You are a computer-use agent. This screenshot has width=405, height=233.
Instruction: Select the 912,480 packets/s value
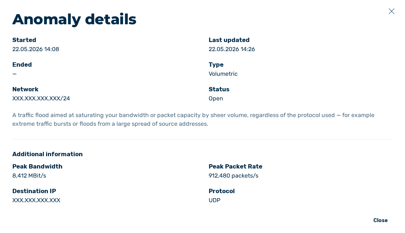pos(233,176)
